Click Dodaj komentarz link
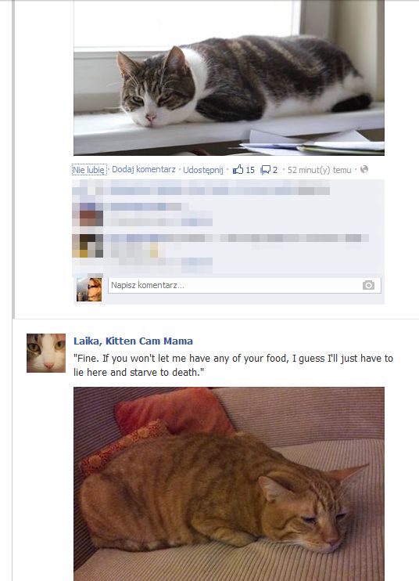Image resolution: width=419 pixels, height=581 pixels. pos(144,169)
